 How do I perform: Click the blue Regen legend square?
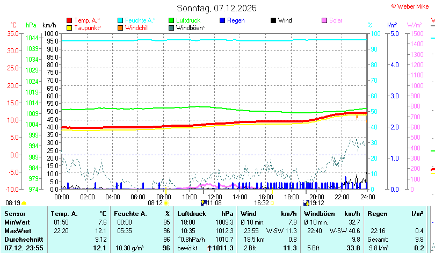pos(222,20)
